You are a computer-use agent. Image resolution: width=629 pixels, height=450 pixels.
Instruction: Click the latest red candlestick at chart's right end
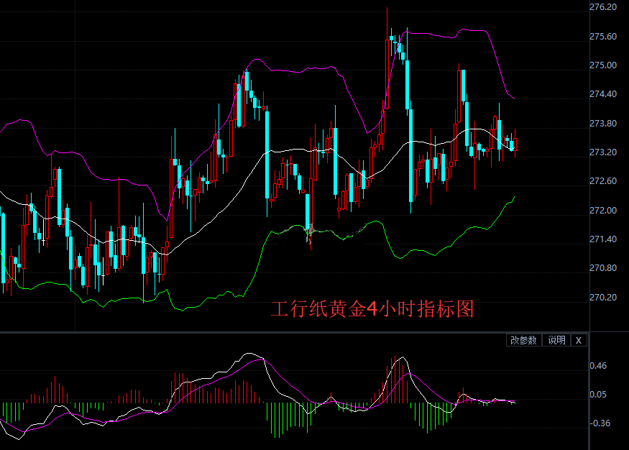515,144
